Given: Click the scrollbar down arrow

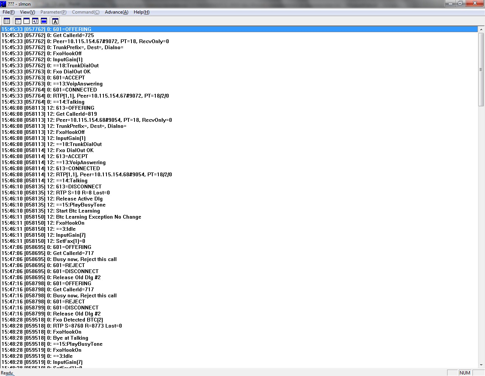Looking at the screenshot, I should (481, 365).
